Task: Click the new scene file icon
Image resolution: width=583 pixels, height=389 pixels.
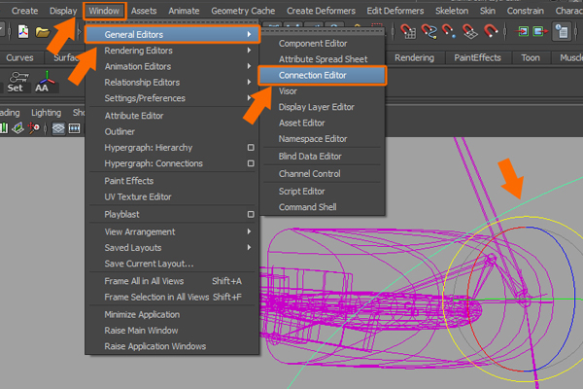Action: coord(23,32)
